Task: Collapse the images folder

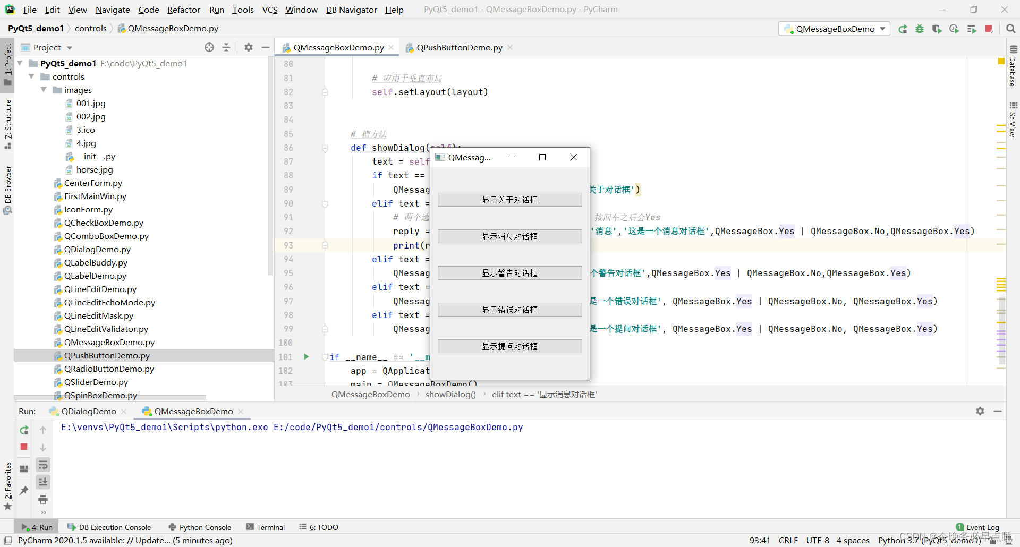Action: pos(44,90)
